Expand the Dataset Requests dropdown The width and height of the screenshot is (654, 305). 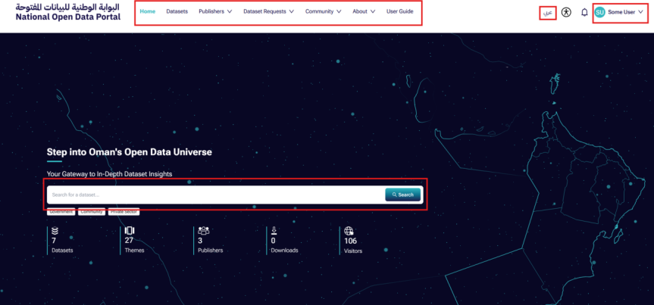click(268, 11)
